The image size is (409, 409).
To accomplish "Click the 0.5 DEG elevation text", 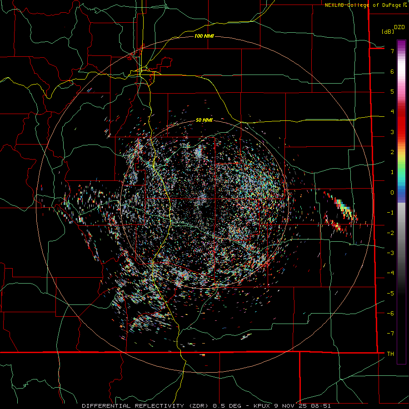I will point(227,406).
